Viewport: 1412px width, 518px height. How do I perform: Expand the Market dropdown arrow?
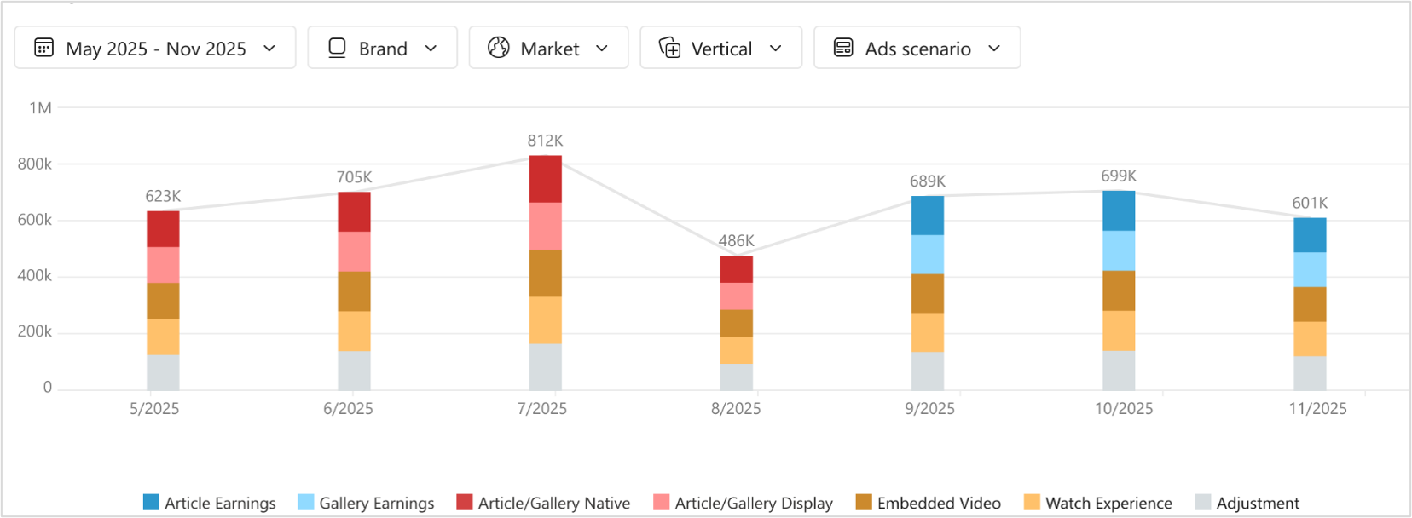coord(602,49)
